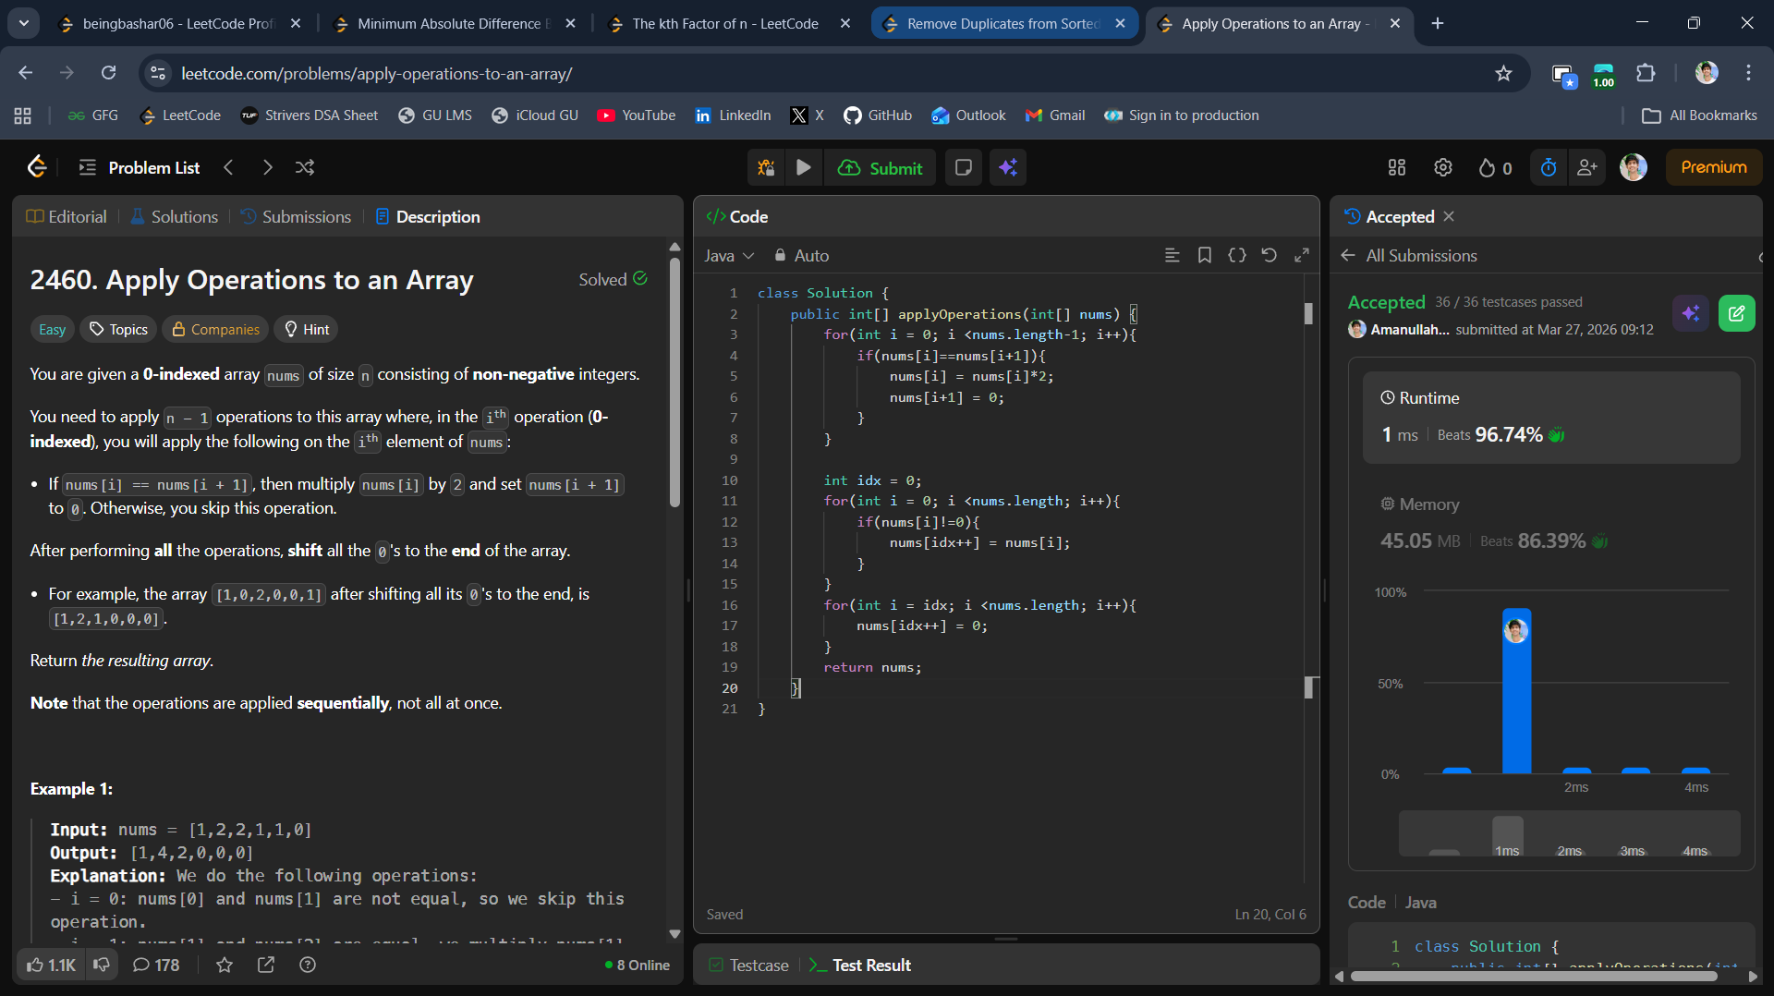This screenshot has width=1774, height=996.
Task: Open the Java language dropdown
Action: pos(729,256)
